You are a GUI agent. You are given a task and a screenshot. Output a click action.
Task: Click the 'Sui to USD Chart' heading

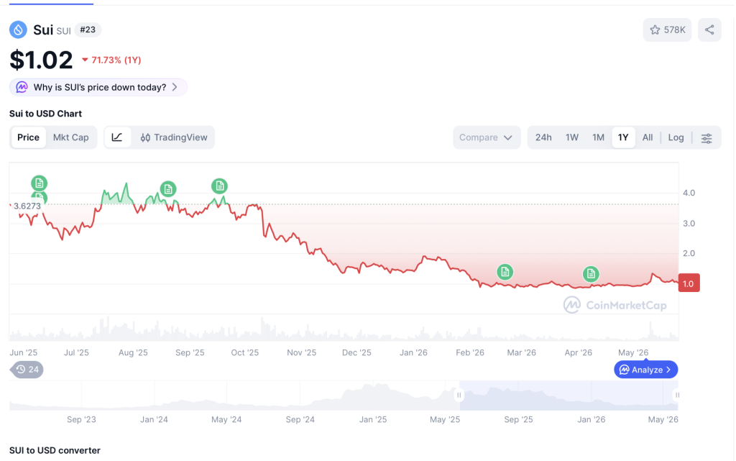45,114
